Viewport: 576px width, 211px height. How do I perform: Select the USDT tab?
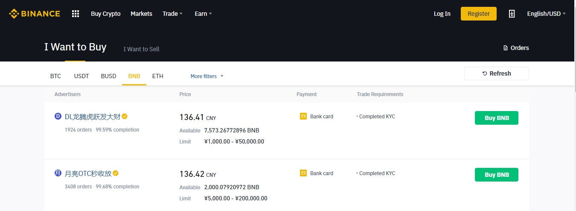[81, 76]
